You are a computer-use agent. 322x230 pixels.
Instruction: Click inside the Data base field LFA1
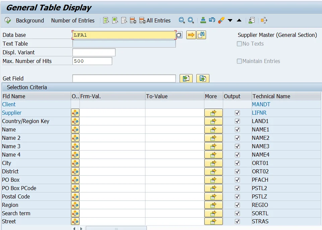point(124,35)
